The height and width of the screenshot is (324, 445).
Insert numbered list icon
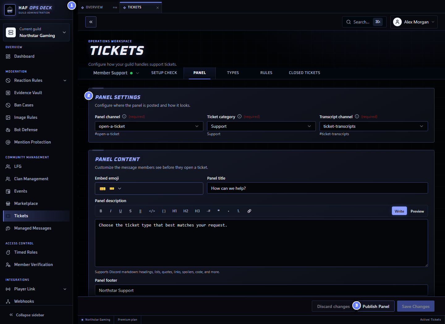click(238, 211)
